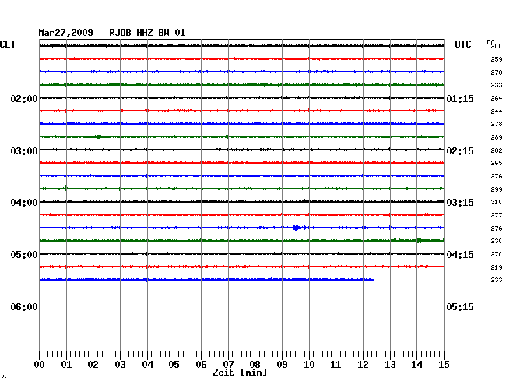Click the 02:15 UTC time label
This screenshot has width=506, height=385.
pos(460,151)
